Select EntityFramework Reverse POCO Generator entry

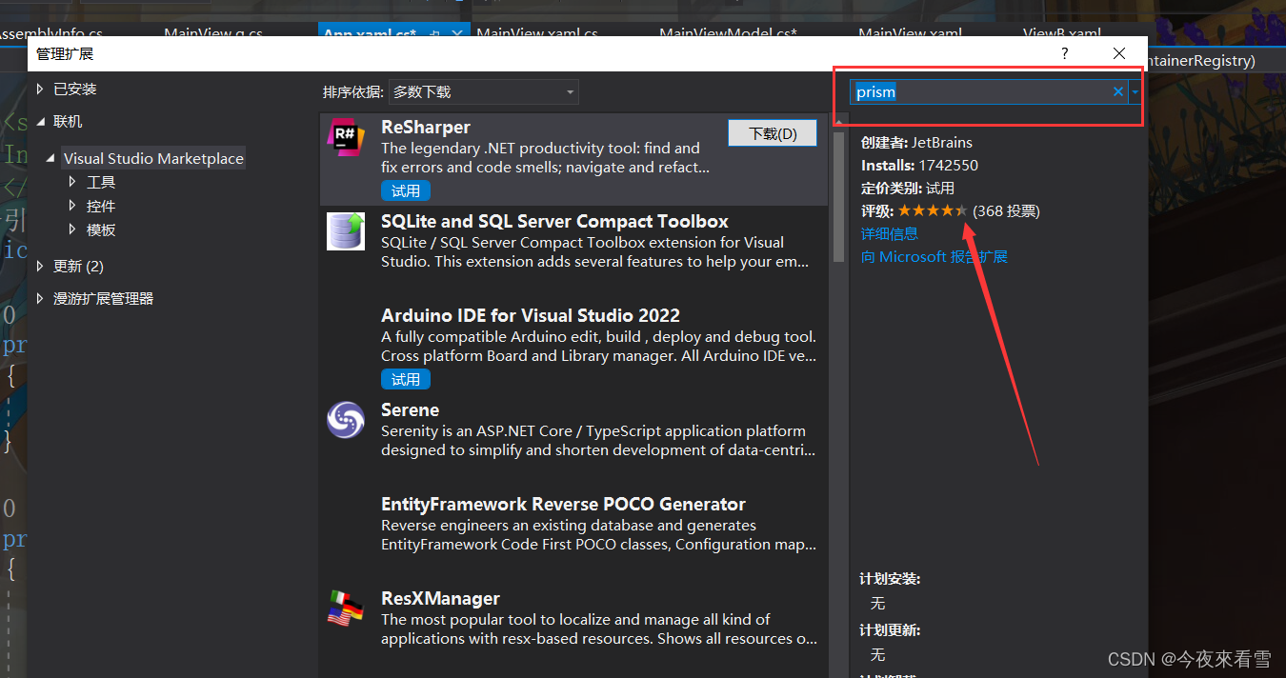pos(563,504)
